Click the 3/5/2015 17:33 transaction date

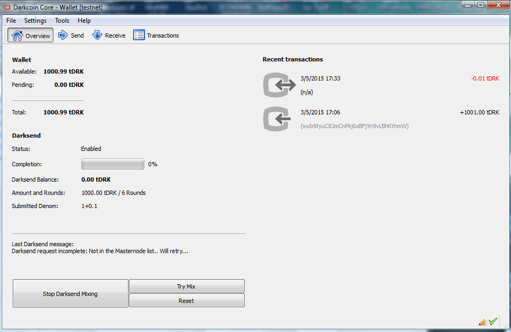click(x=320, y=78)
